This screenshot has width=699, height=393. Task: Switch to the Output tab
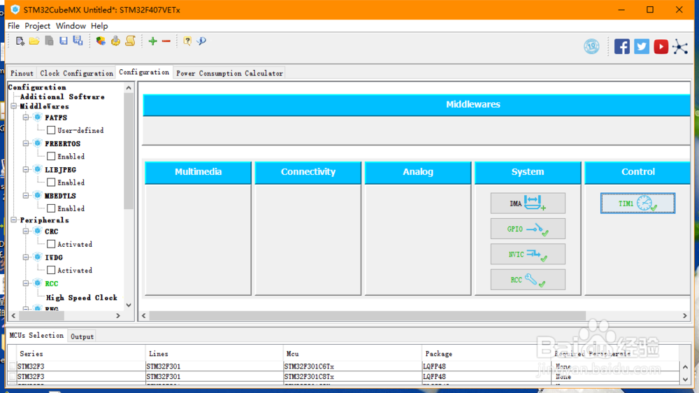[x=82, y=336]
